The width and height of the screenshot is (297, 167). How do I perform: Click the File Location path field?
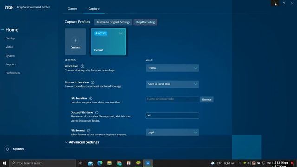pyautogui.click(x=172, y=99)
